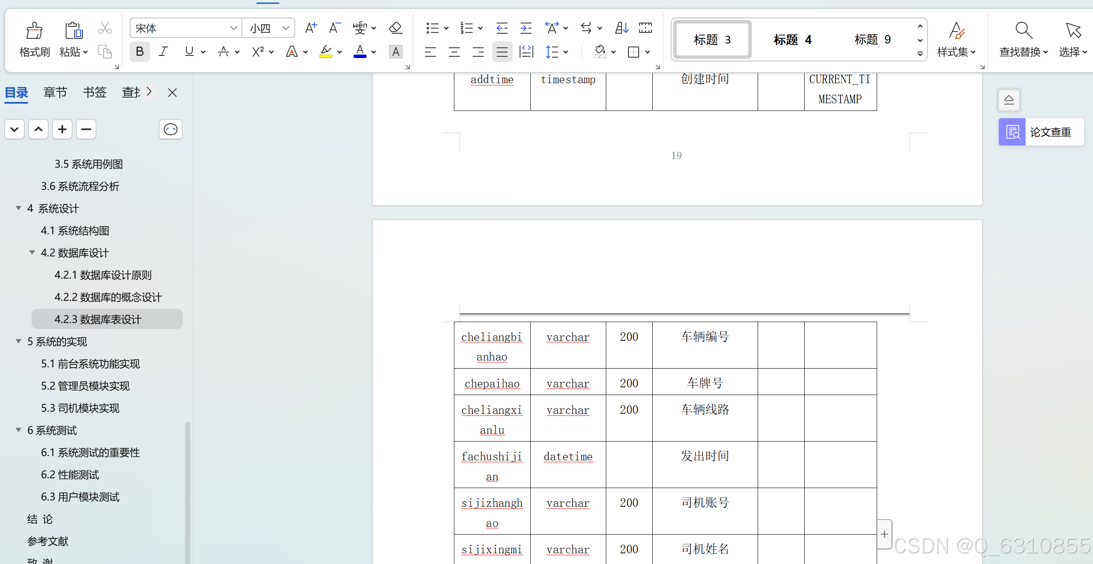1093x564 pixels.
Task: Click the decrease indent icon
Action: pyautogui.click(x=502, y=28)
